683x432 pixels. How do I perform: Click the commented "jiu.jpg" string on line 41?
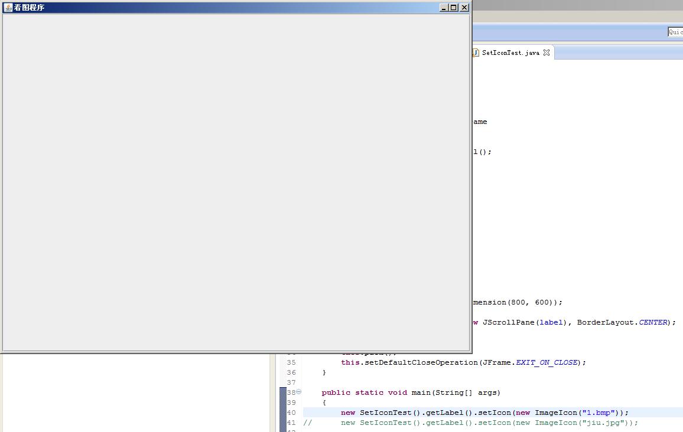[x=603, y=423]
